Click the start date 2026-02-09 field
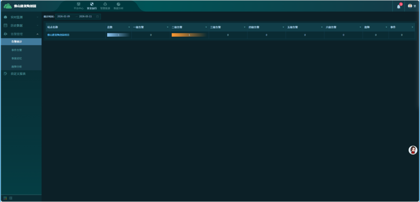 coord(64,16)
